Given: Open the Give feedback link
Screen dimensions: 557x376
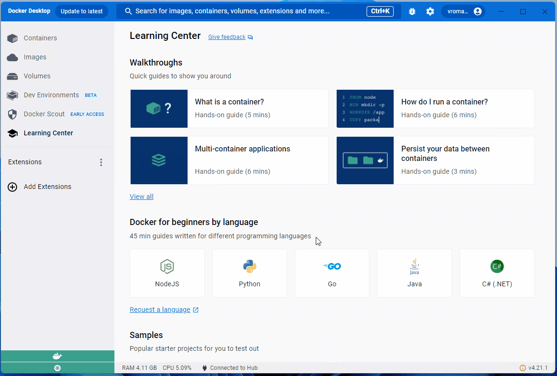Looking at the screenshot, I should tap(227, 37).
